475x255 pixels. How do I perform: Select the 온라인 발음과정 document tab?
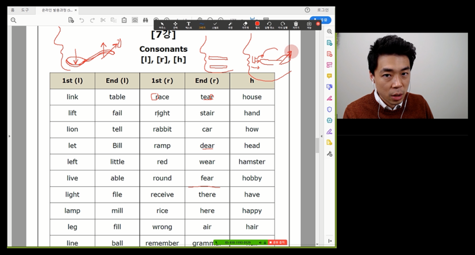point(57,10)
